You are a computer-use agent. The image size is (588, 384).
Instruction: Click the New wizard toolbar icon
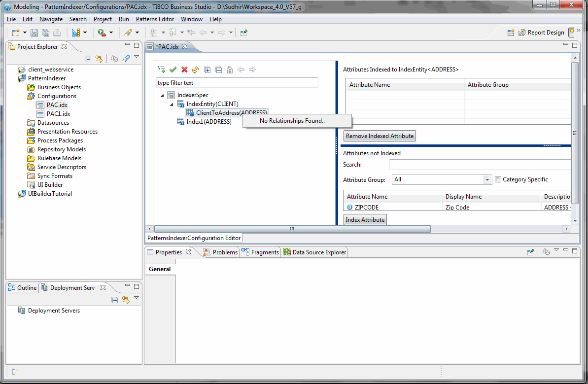point(15,33)
